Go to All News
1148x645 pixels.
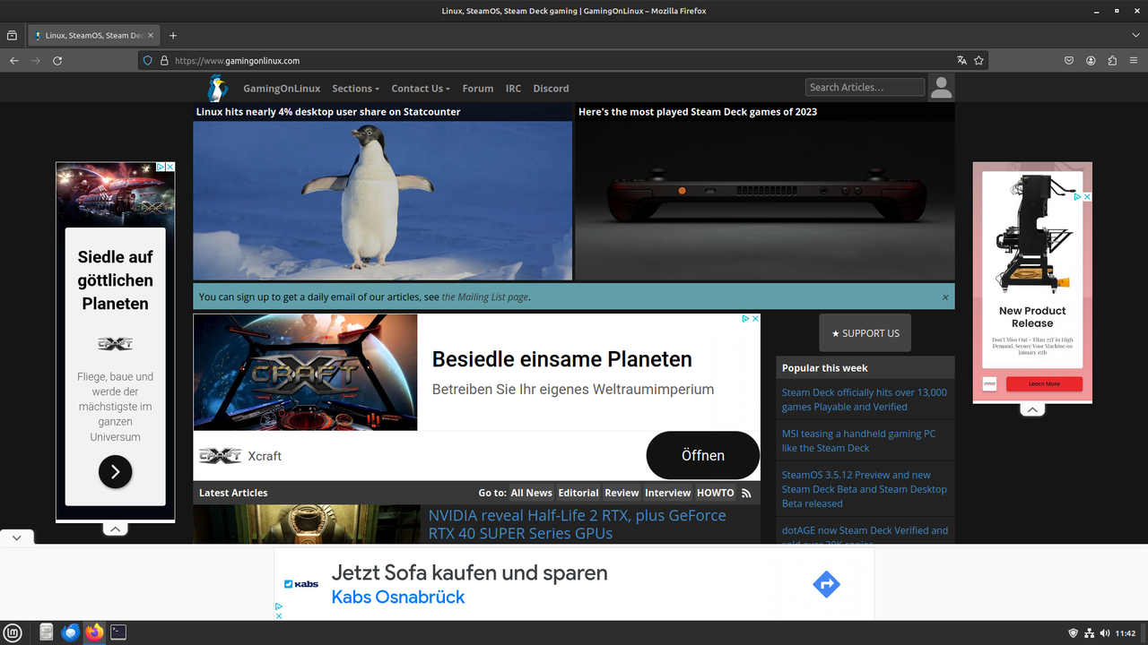click(531, 493)
